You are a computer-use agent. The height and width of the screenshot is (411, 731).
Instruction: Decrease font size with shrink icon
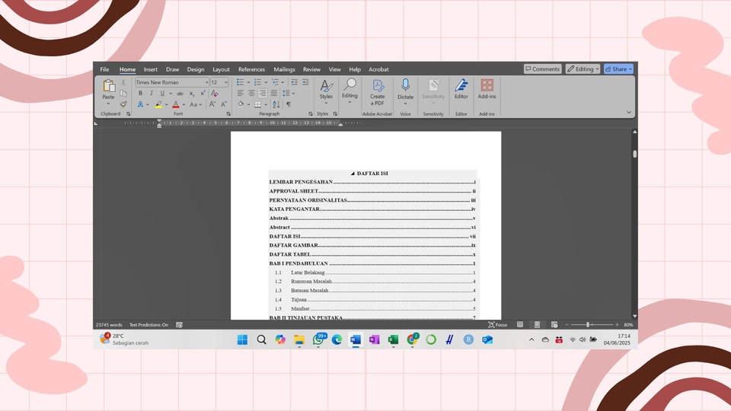click(224, 104)
